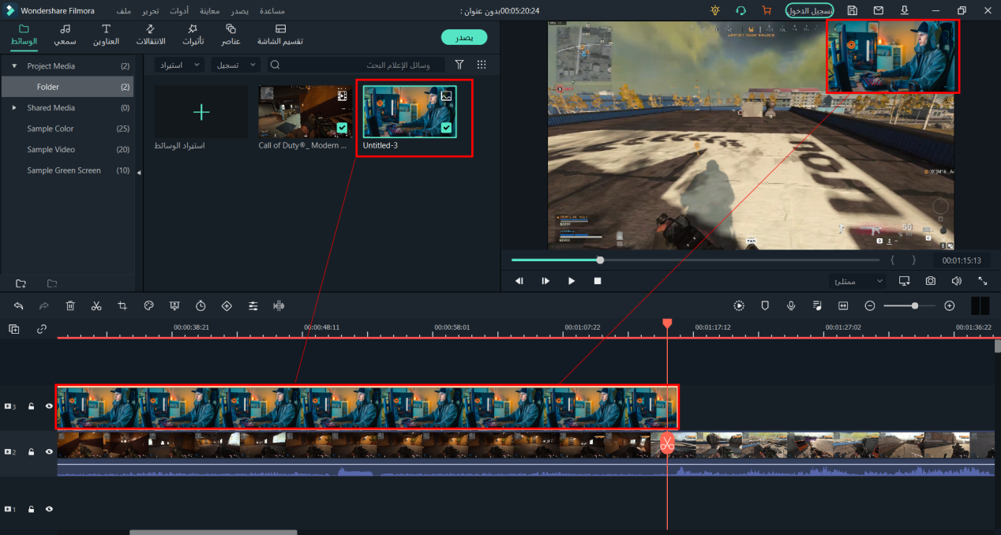
Task: Play the preview with the play button
Action: tap(572, 281)
